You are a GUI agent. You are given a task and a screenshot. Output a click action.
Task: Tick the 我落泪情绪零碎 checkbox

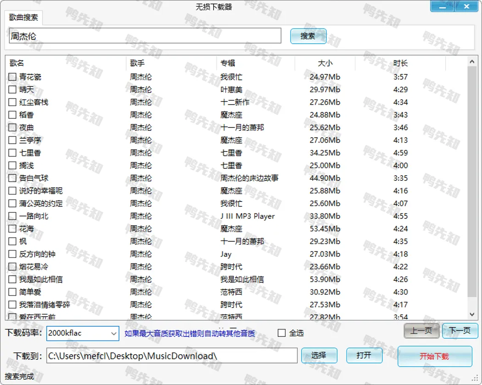pyautogui.click(x=12, y=305)
